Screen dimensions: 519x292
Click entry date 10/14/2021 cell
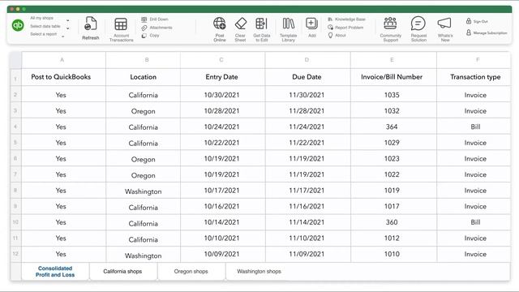(222, 222)
